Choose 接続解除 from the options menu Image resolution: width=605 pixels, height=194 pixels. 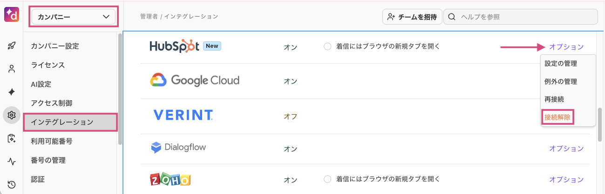point(557,117)
